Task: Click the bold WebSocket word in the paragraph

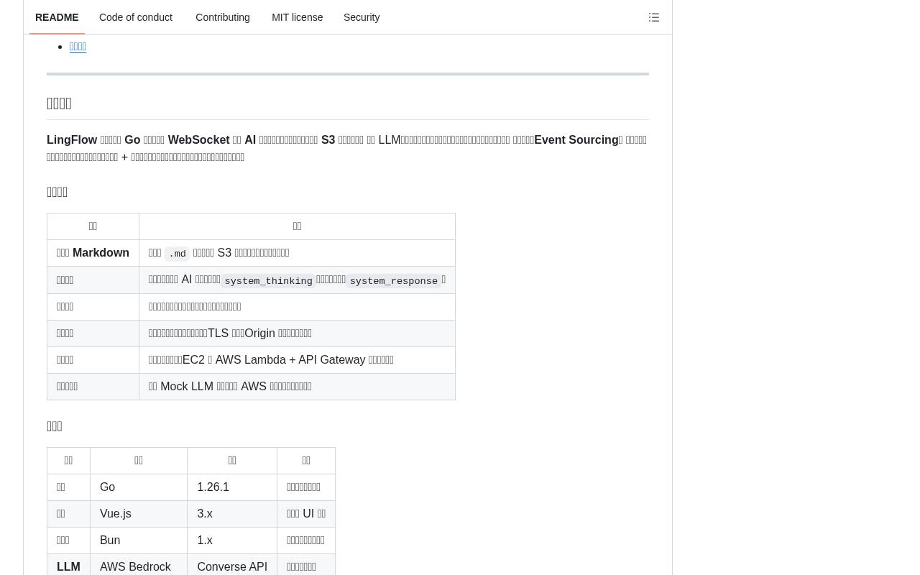Action: (198, 140)
